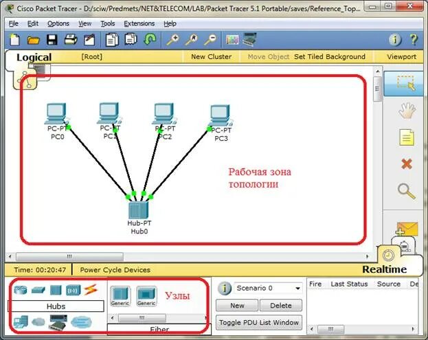Reset zoom with the R magnifier
This screenshot has height=340, width=428.
click(192, 40)
